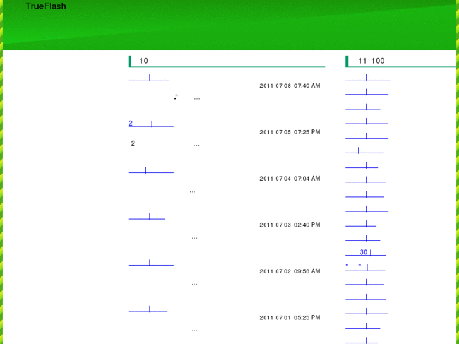Open the post link dated 2011 07 01
Screen dimensions: 459x344
pos(148,309)
